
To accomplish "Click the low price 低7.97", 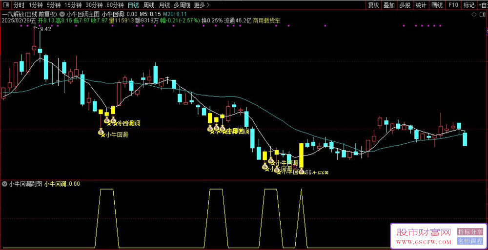I will [x=81, y=21].
